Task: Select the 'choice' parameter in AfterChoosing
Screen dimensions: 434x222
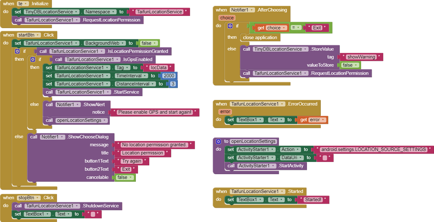Action: click(x=227, y=18)
